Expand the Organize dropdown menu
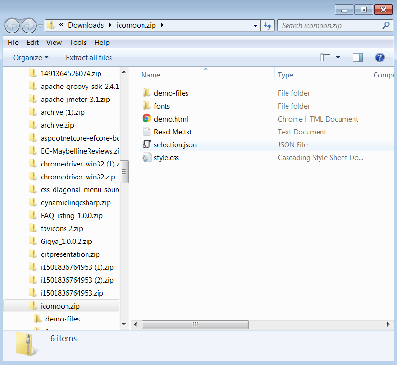Image resolution: width=397 pixels, height=365 pixels. 31,58
